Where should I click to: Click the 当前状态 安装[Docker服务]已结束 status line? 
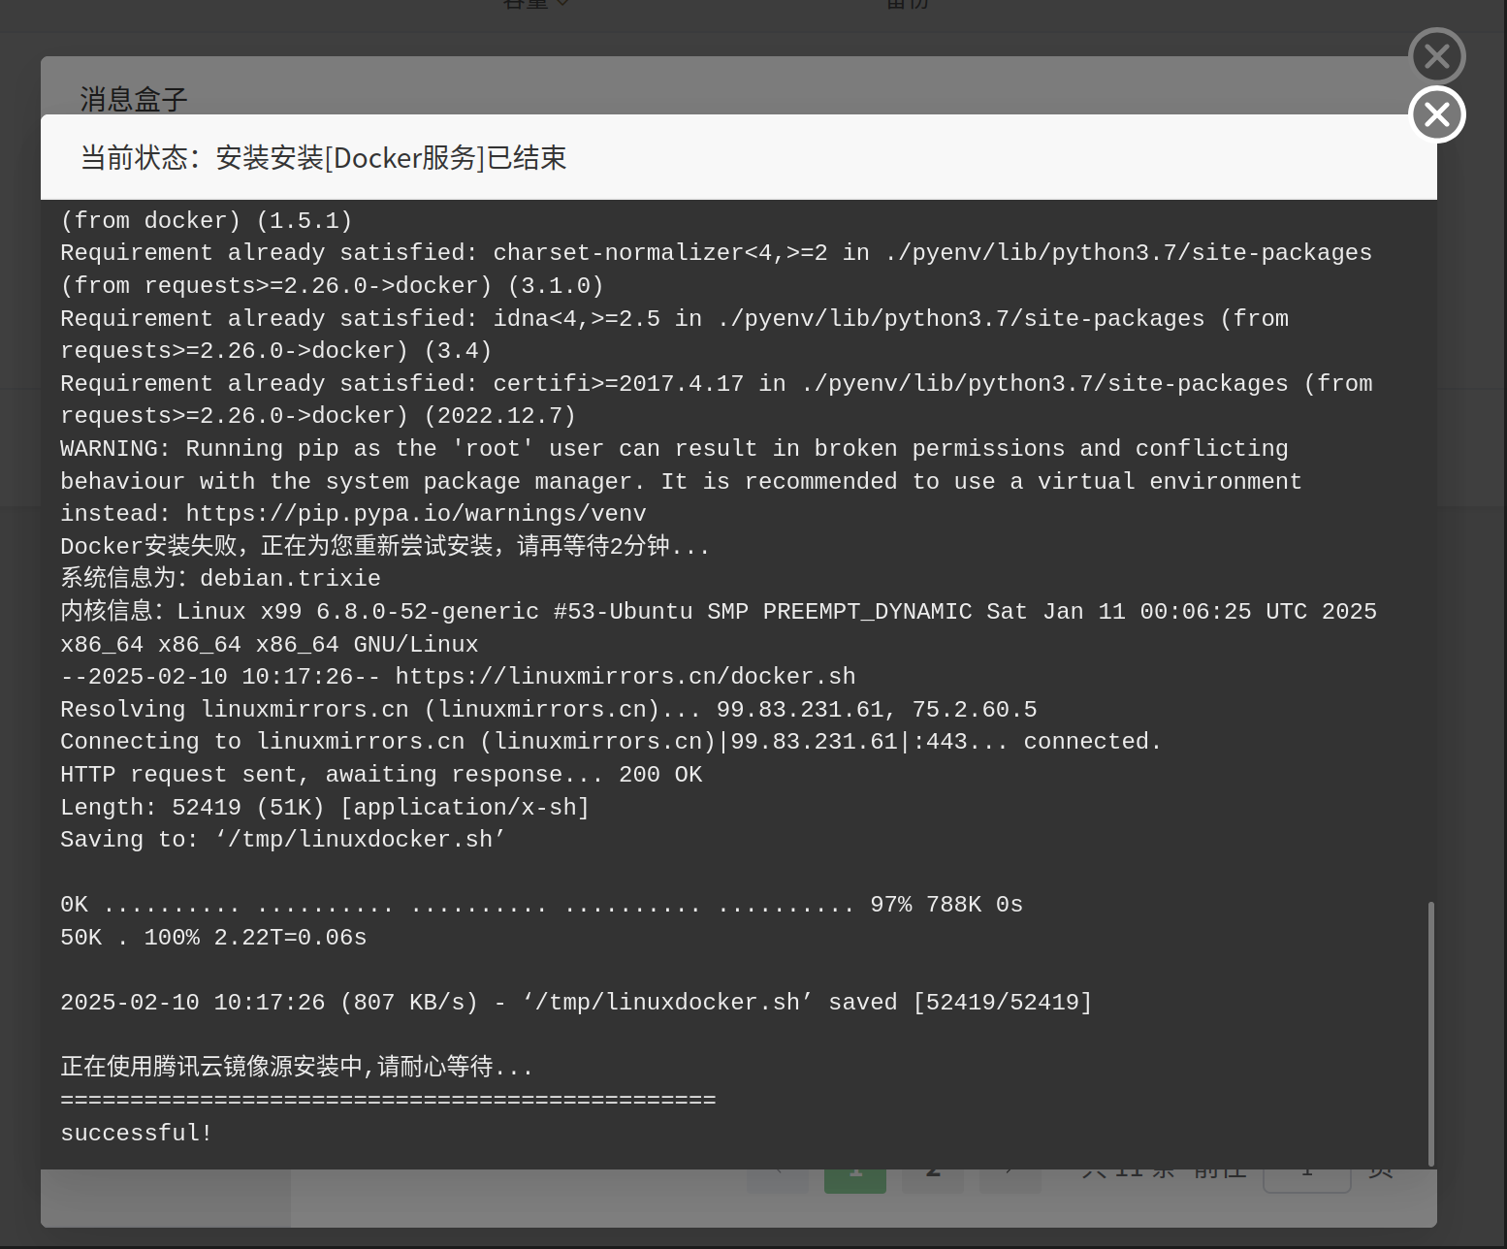coord(323,157)
